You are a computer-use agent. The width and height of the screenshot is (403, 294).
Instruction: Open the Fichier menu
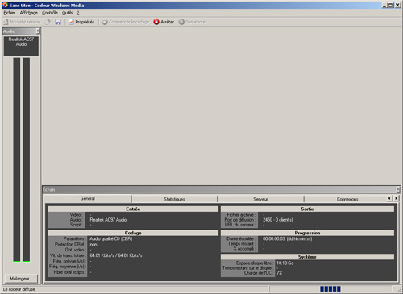pos(10,13)
